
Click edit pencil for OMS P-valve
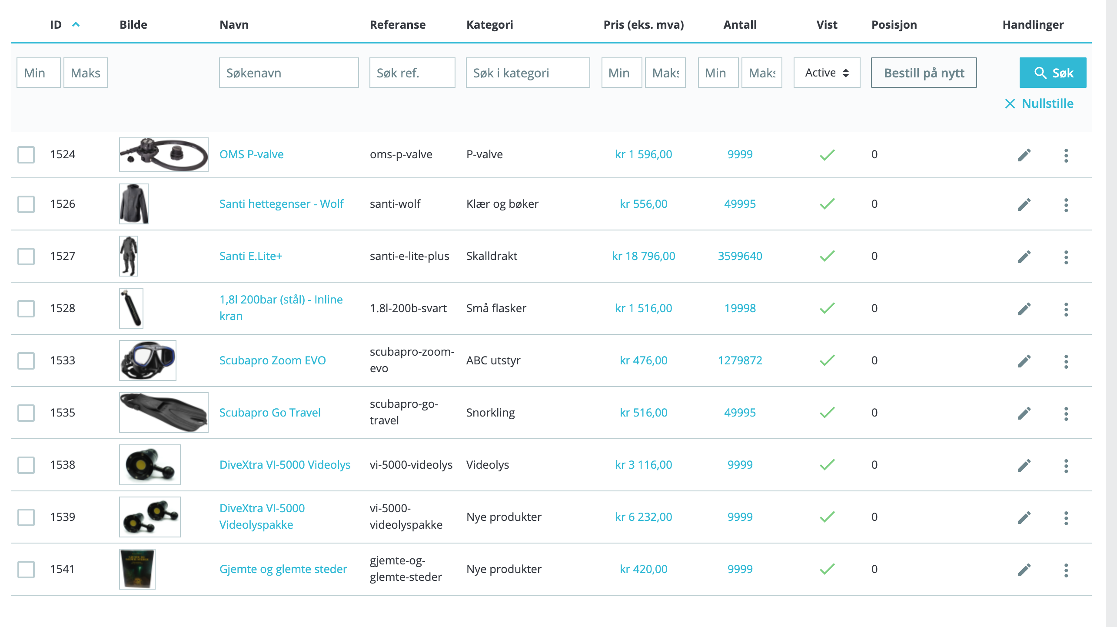pos(1024,155)
